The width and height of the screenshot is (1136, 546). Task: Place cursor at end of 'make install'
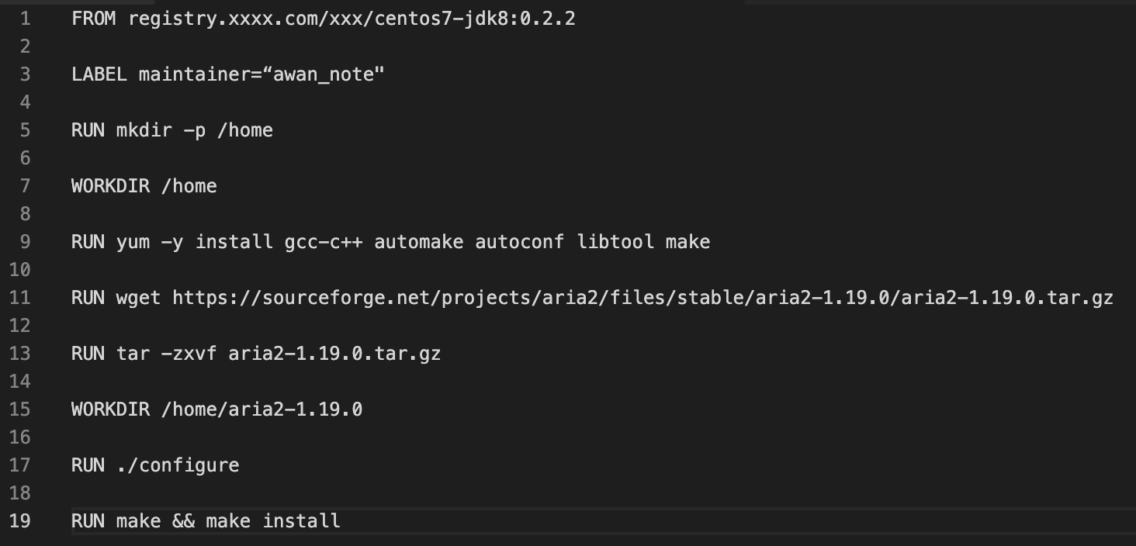point(340,521)
